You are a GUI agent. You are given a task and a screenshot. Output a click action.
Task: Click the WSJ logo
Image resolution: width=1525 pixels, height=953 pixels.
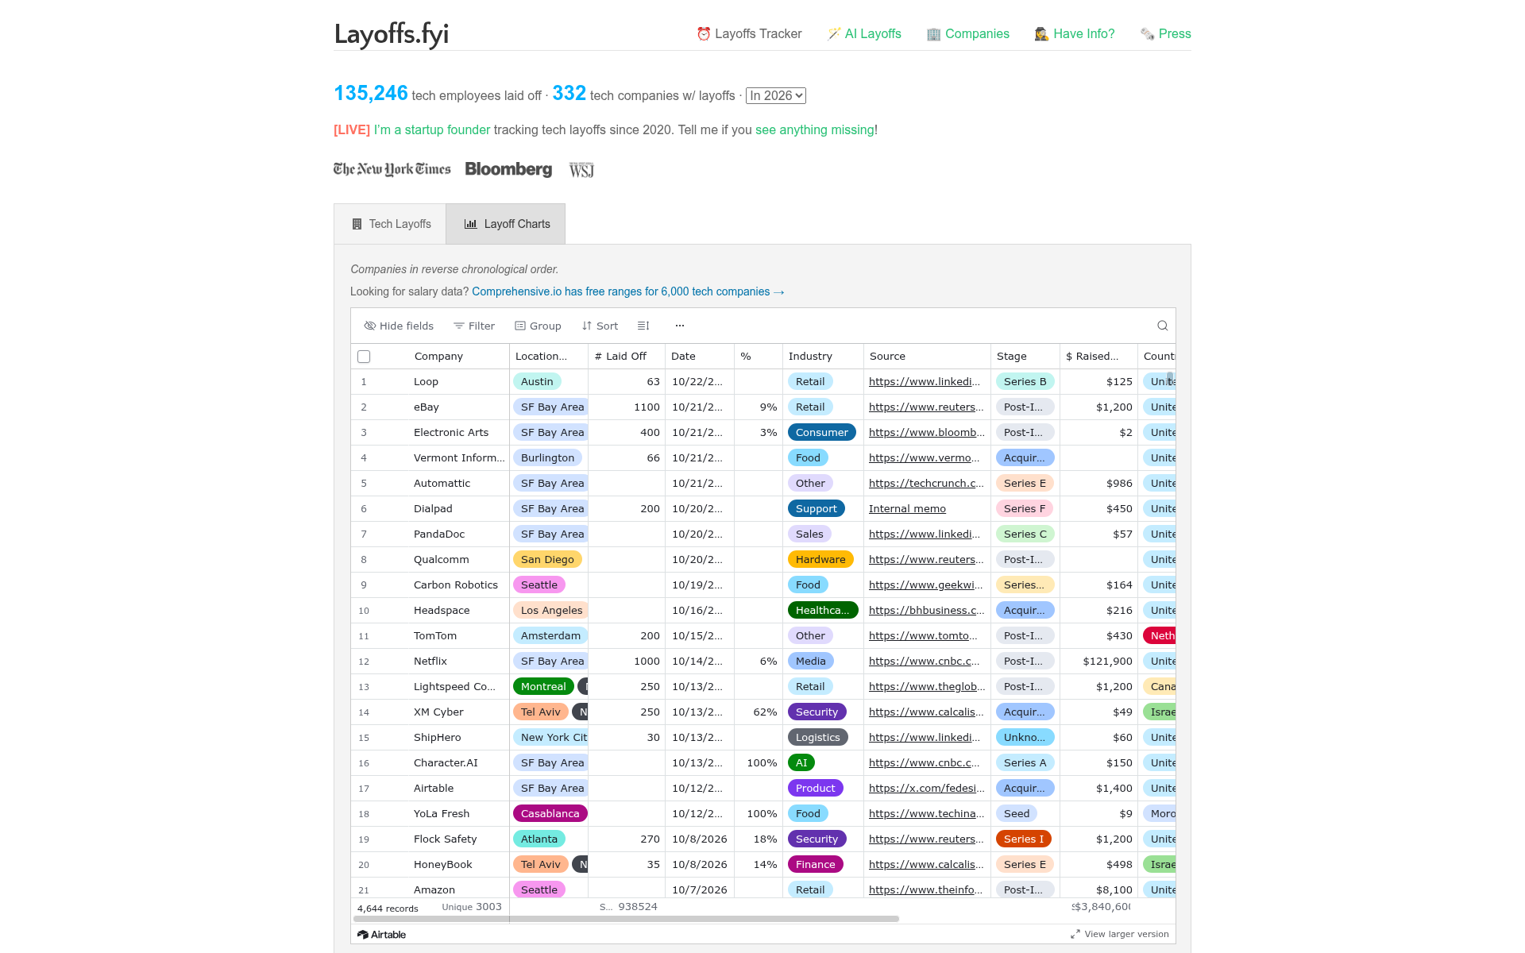(581, 170)
